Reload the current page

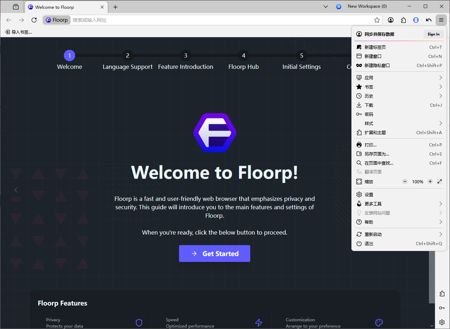pos(34,20)
